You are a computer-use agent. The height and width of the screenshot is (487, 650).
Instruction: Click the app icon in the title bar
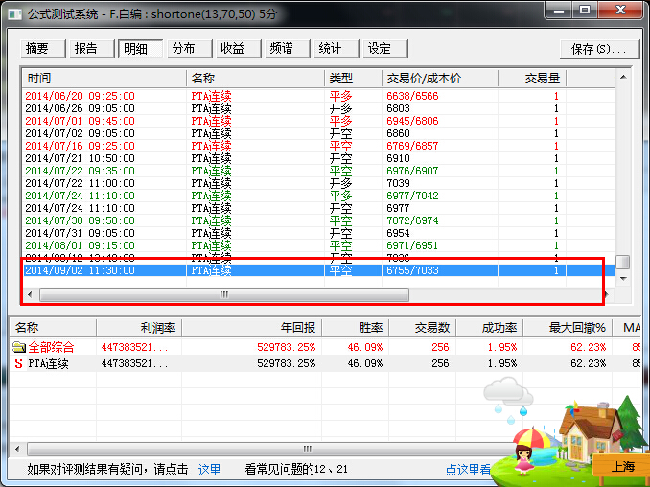click(12, 12)
